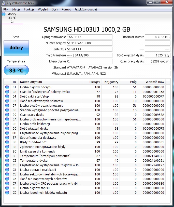Click status circle for attribute 08 row
The image size is (174, 207).
coord(7,110)
